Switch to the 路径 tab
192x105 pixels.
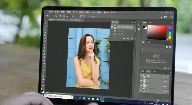154,72
